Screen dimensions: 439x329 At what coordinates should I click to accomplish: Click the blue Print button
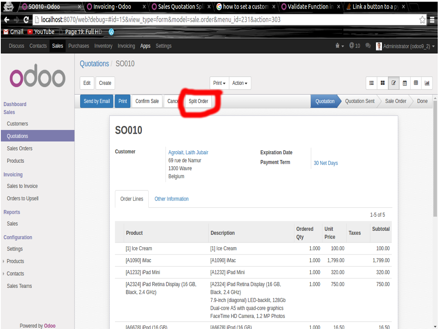123,101
